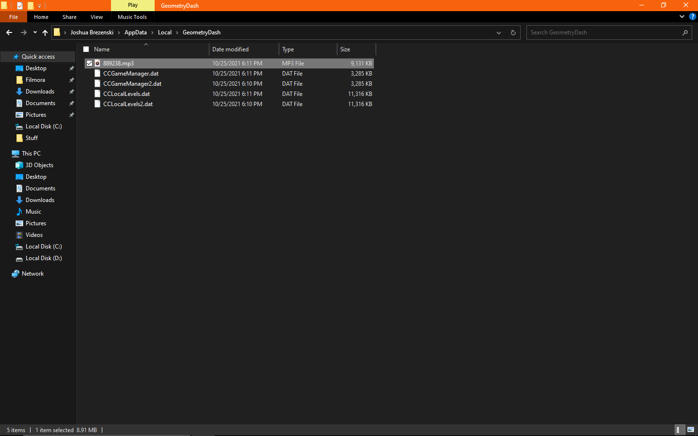Click the '5 items' status bar text
The image size is (698, 436).
coord(16,430)
